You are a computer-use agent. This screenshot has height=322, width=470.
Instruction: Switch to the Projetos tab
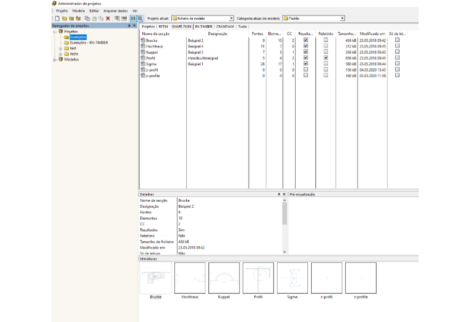(x=148, y=27)
